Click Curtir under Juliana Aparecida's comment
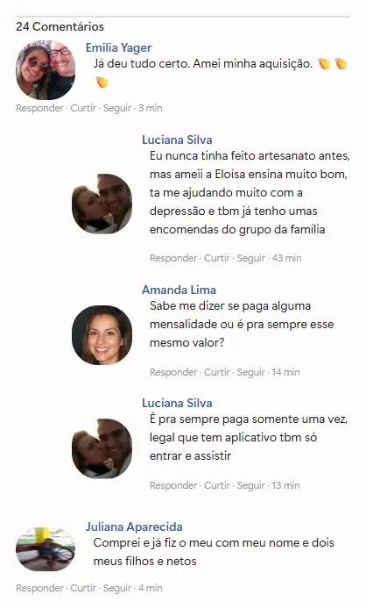 pyautogui.click(x=83, y=588)
